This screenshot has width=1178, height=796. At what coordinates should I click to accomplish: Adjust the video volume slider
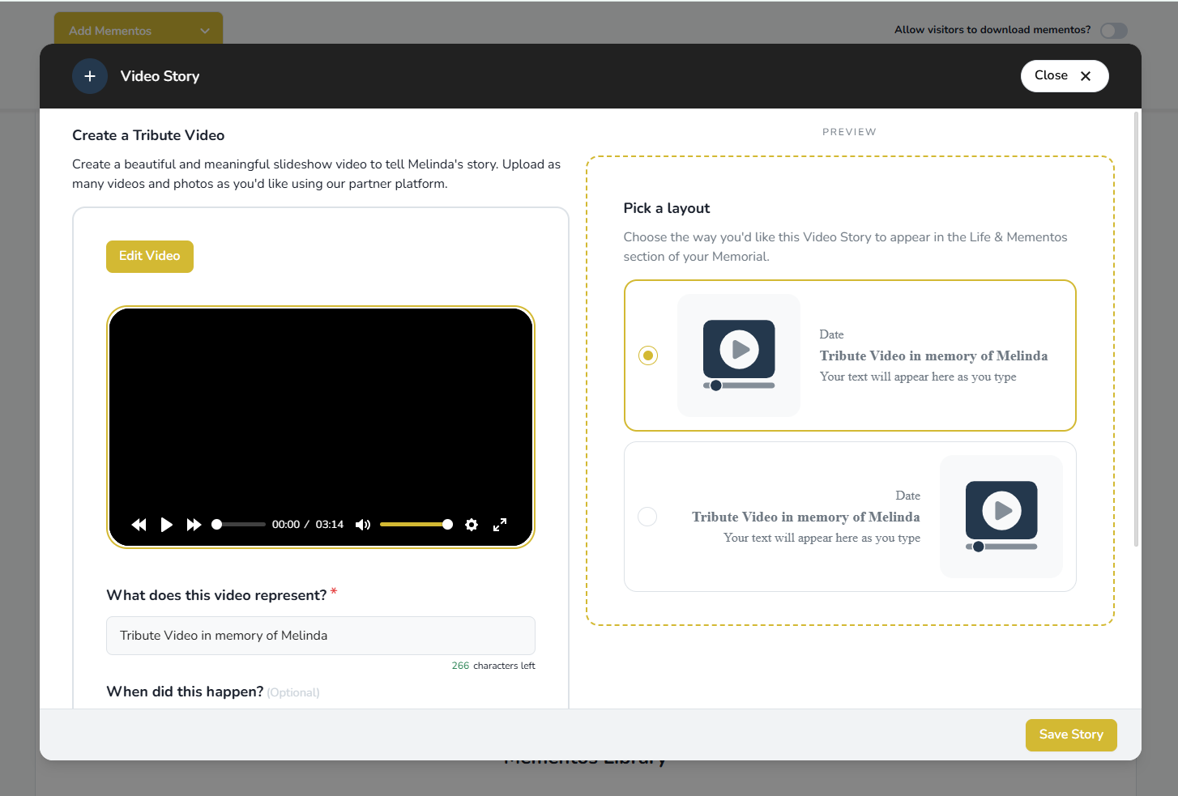click(415, 525)
